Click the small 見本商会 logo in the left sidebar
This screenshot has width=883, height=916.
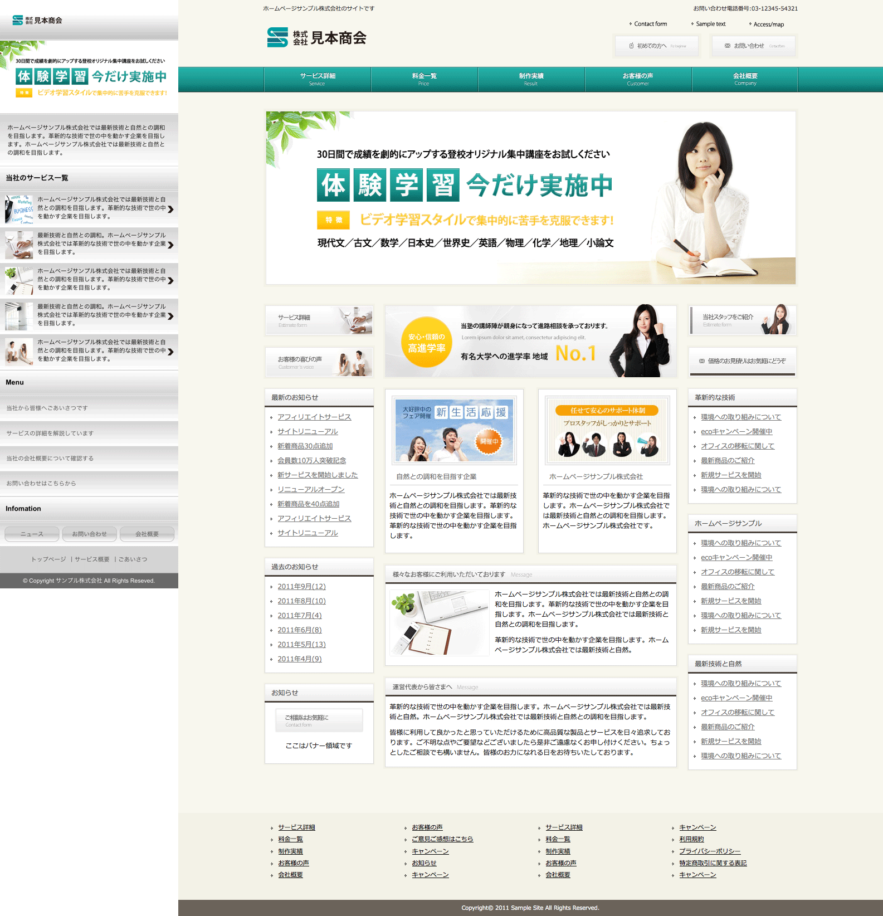coord(37,21)
